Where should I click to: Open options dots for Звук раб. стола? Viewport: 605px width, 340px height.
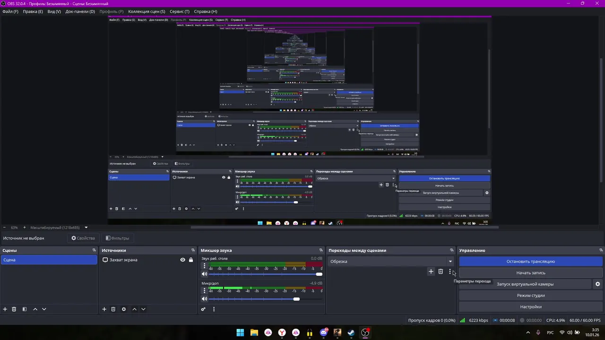pos(204,266)
